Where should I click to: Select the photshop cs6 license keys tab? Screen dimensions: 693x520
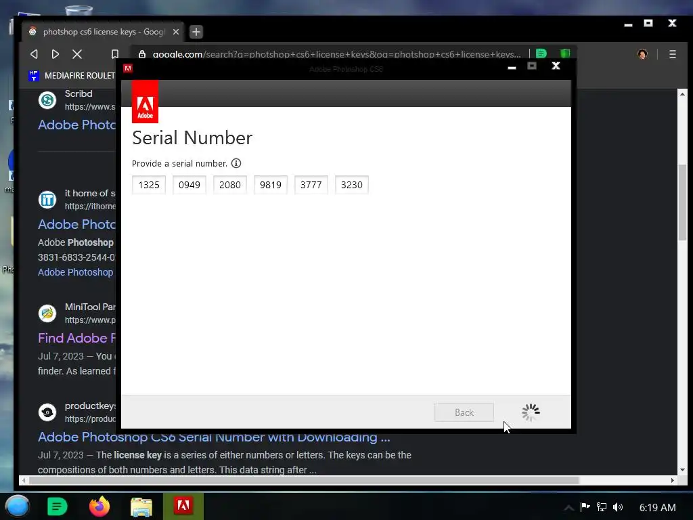[103, 32]
